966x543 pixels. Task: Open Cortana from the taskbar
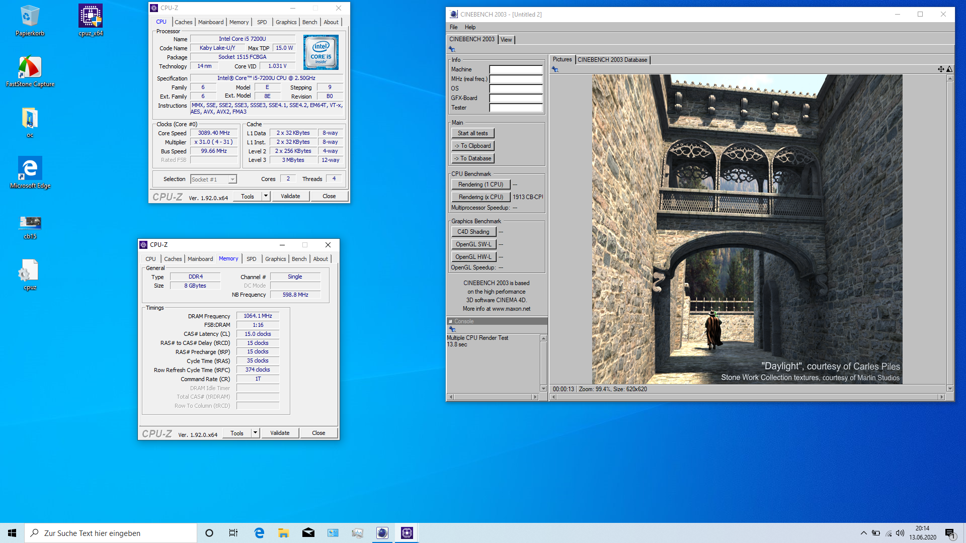[x=209, y=533]
